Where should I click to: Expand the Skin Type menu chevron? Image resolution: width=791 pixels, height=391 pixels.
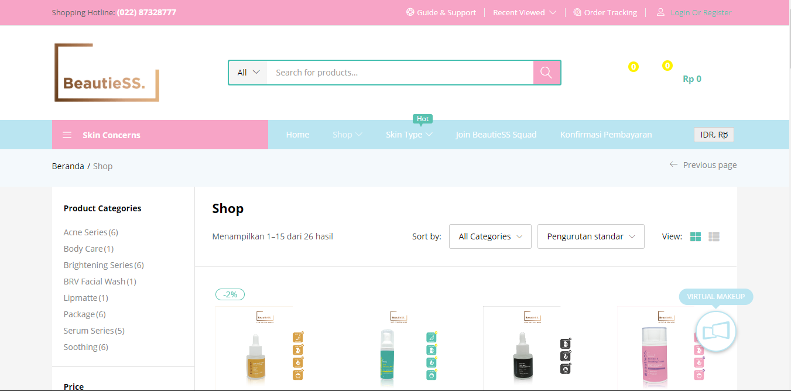[x=429, y=135]
